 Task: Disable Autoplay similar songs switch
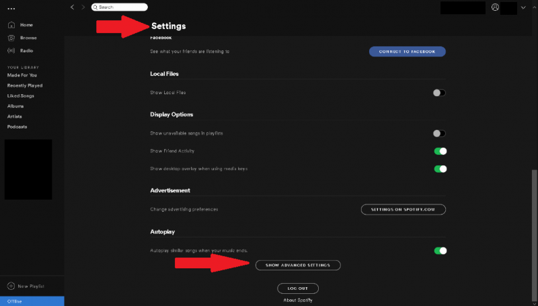coord(440,251)
